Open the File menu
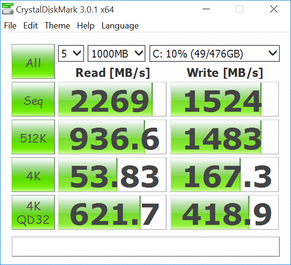This screenshot has height=265, width=291. click(x=10, y=26)
